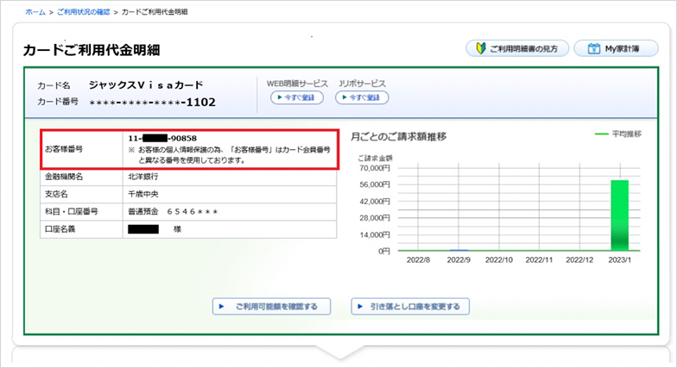
Task: Register for リボサービス now
Action: coord(362,98)
